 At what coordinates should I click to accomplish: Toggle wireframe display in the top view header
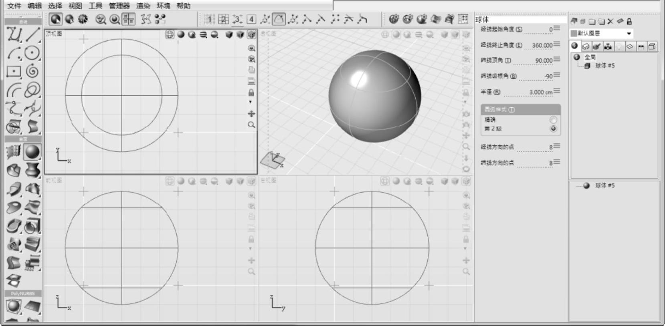(x=170, y=34)
